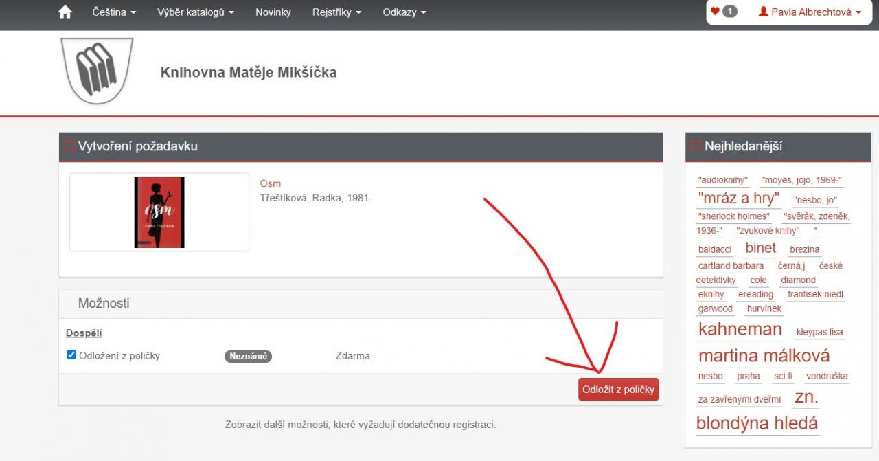Expand the Čeština language dropdown
The height and width of the screenshot is (461, 879).
click(113, 12)
